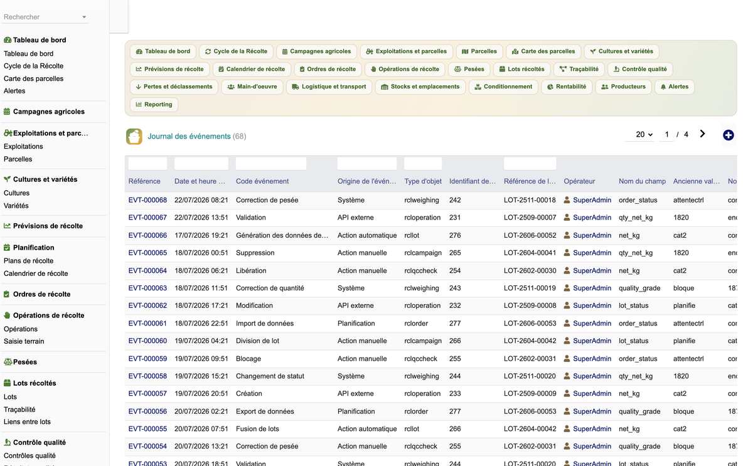753x466 pixels.
Task: Open Contrôle qualité top navigation button
Action: 640,69
